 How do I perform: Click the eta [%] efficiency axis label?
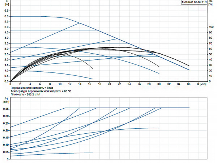[212, 3]
